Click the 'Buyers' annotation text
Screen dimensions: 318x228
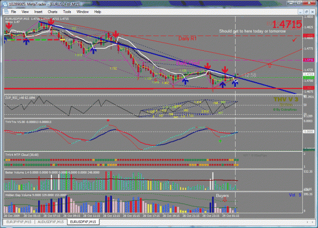(x=222, y=196)
